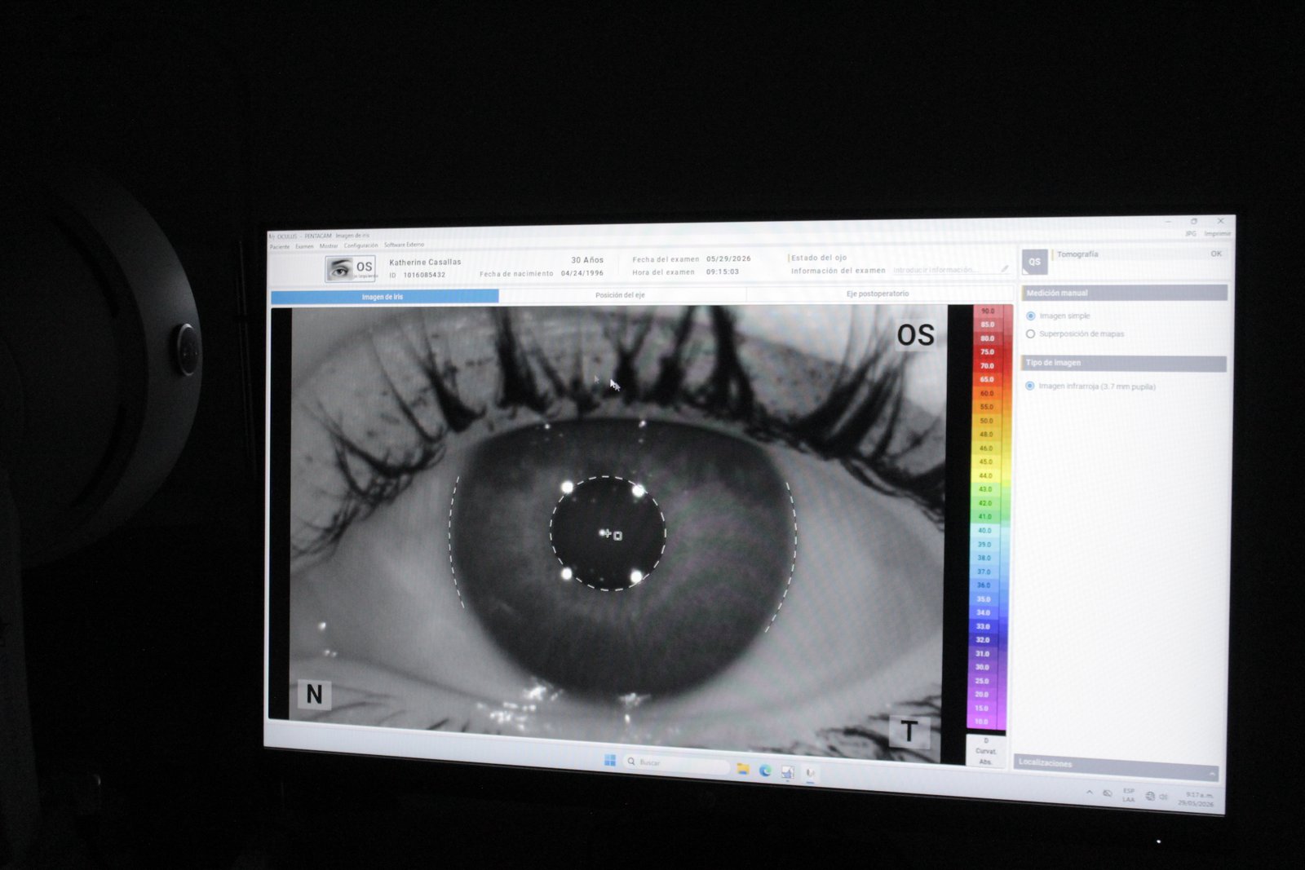This screenshot has width=1305, height=870.
Task: Switch to the Eje postoperatorio tab
Action: pyautogui.click(x=878, y=294)
